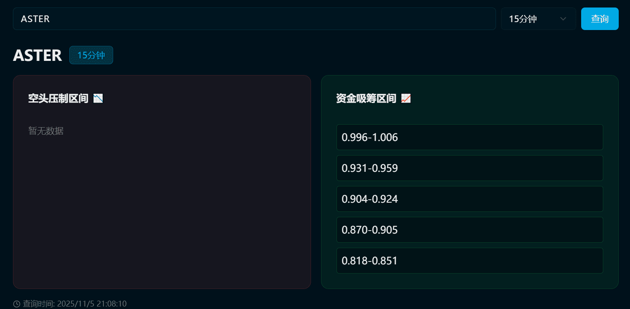Click the blue 查询 button
Image resolution: width=630 pixels, height=309 pixels.
600,19
